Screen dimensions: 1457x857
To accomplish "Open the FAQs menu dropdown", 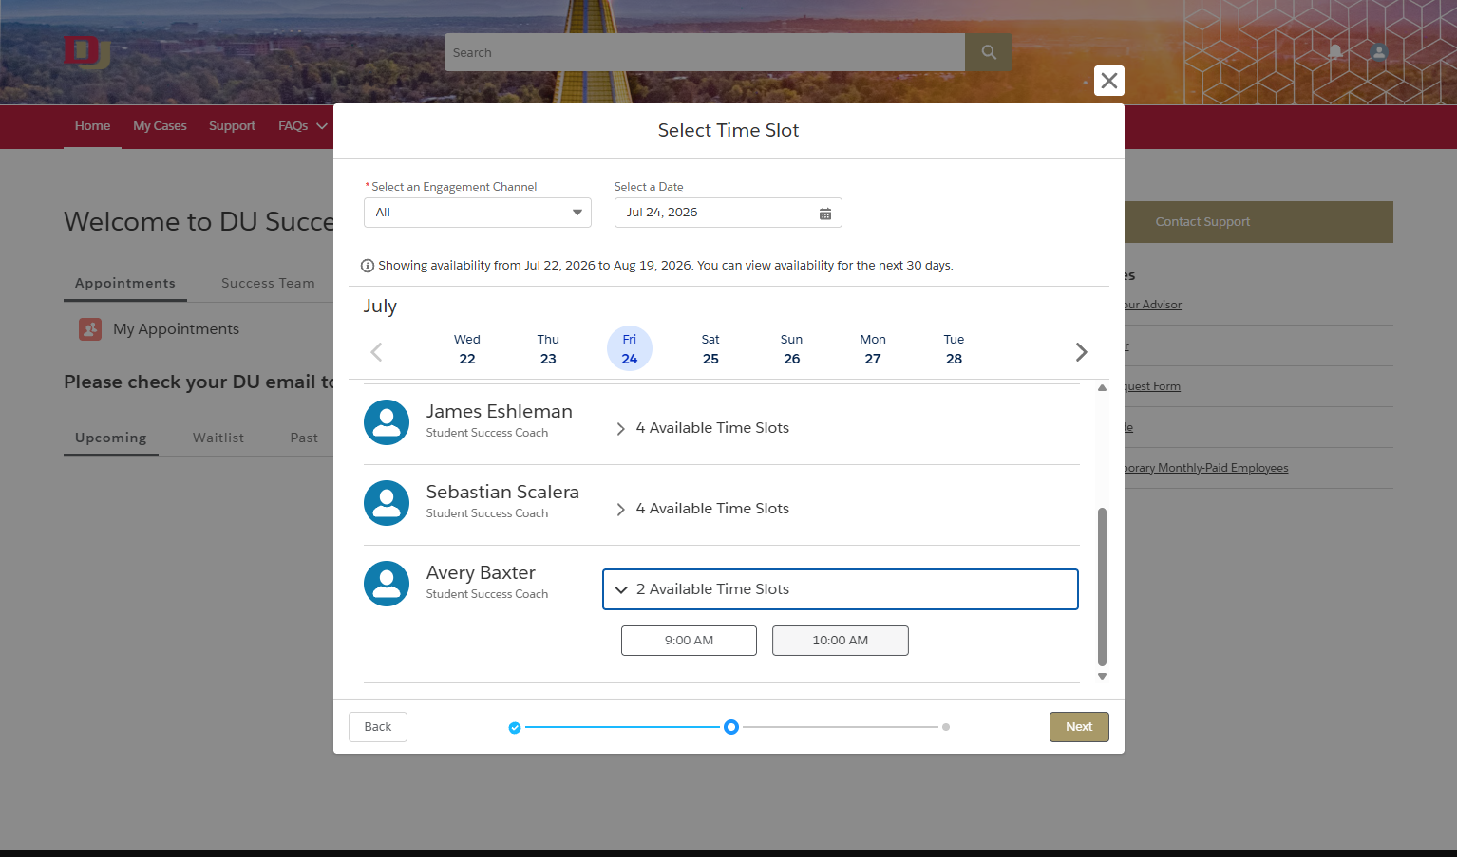I will pyautogui.click(x=303, y=126).
